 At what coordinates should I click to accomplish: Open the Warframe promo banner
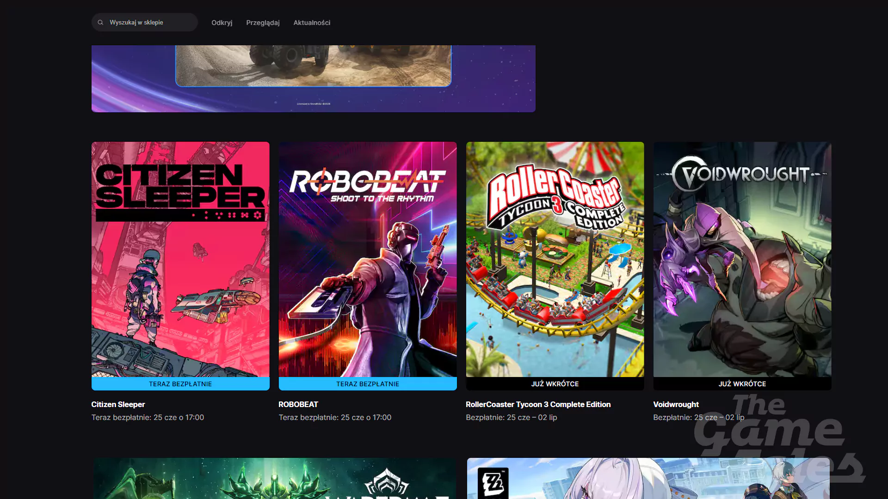pos(275,478)
